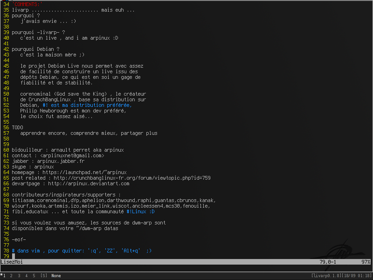This screenshot has width=373, height=280.
Task: Click the 'TODO' line
Action: tap(17, 127)
